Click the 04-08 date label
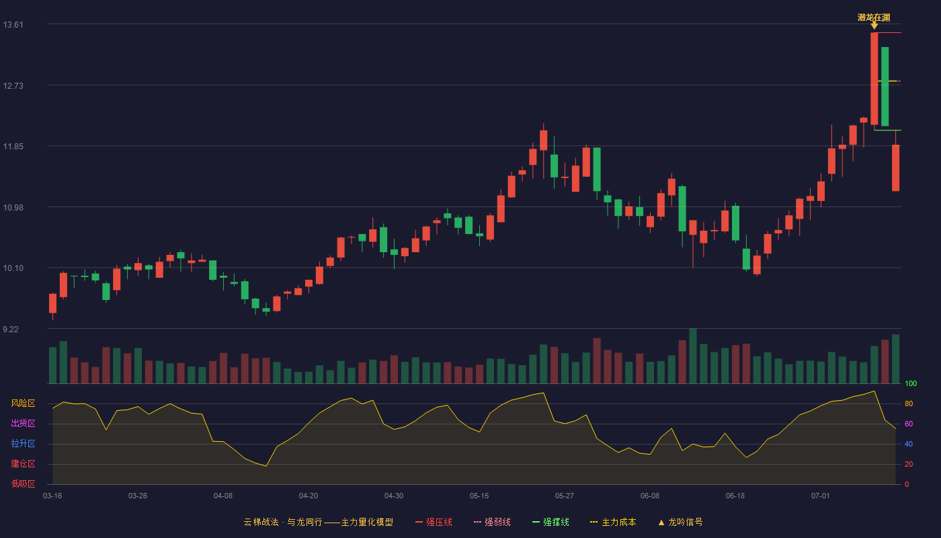Viewport: 941px width, 538px height. [x=223, y=496]
